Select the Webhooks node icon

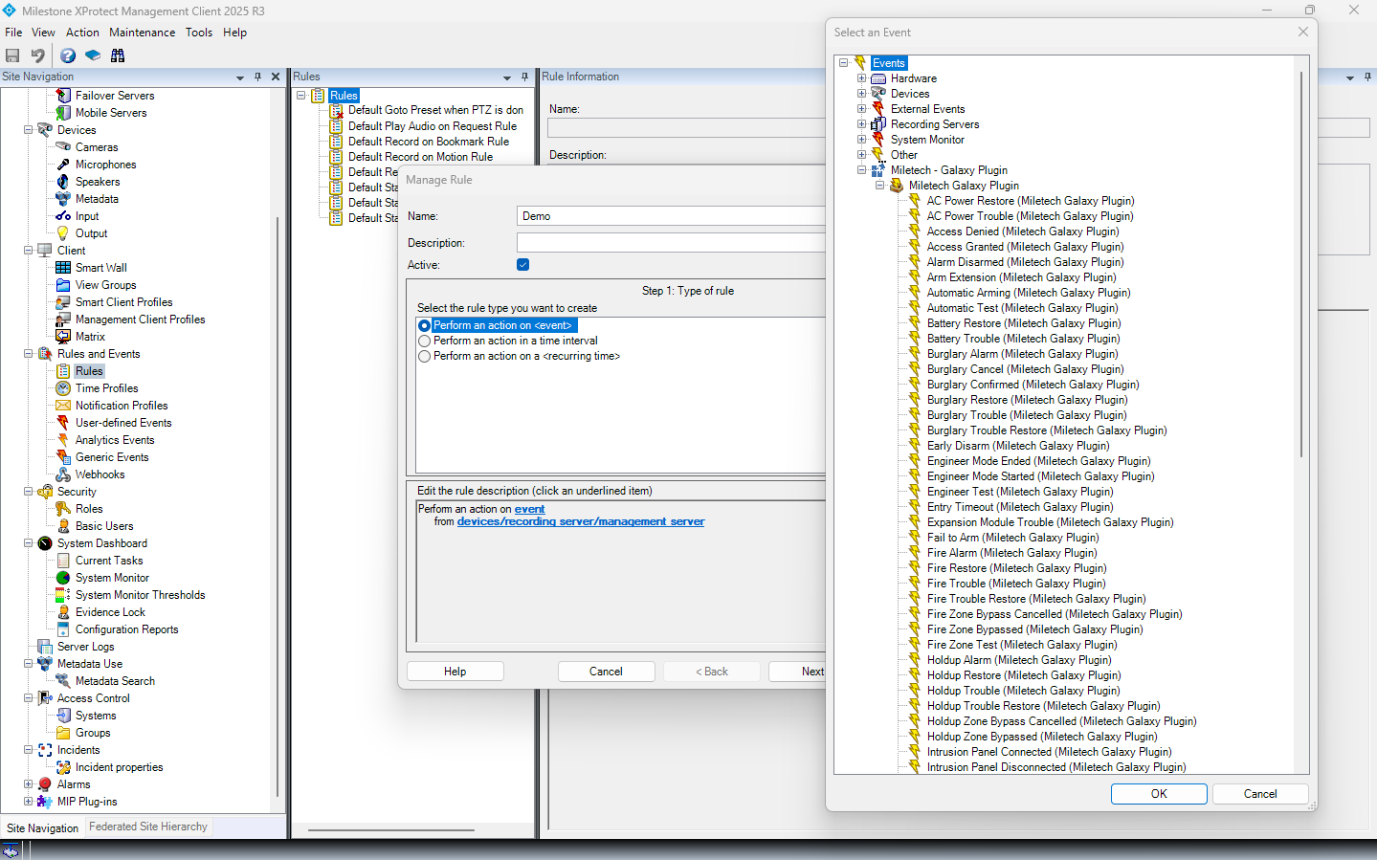pyautogui.click(x=63, y=474)
